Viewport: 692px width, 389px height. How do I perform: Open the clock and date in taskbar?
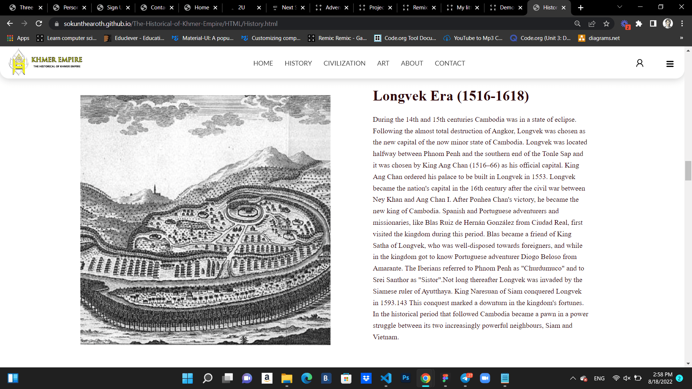click(x=660, y=378)
